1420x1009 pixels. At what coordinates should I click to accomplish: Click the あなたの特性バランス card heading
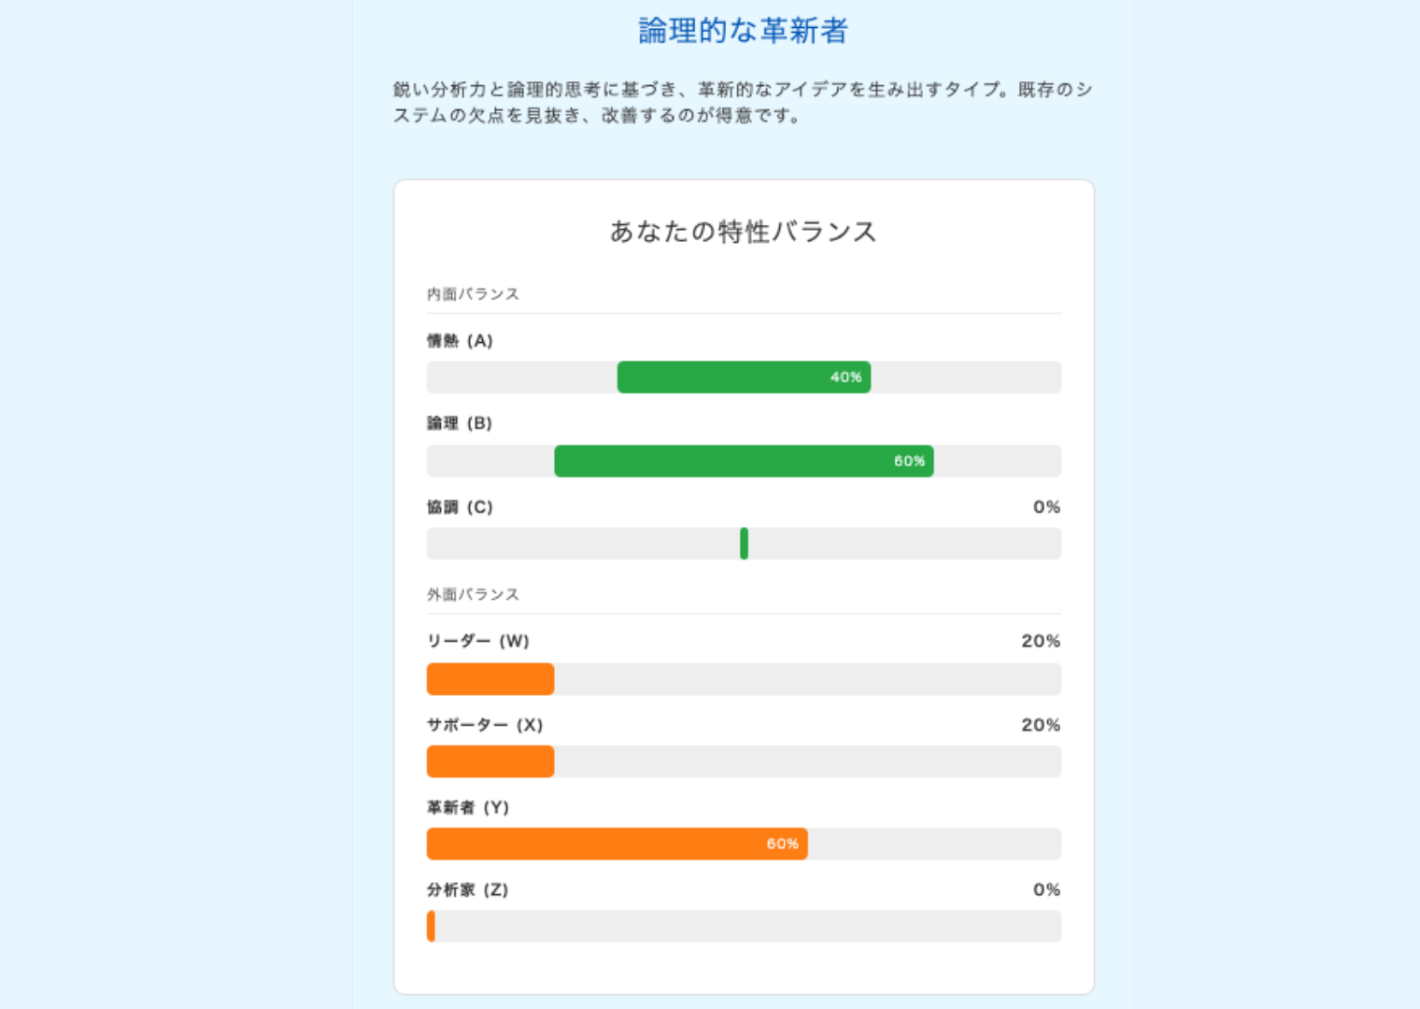point(743,232)
